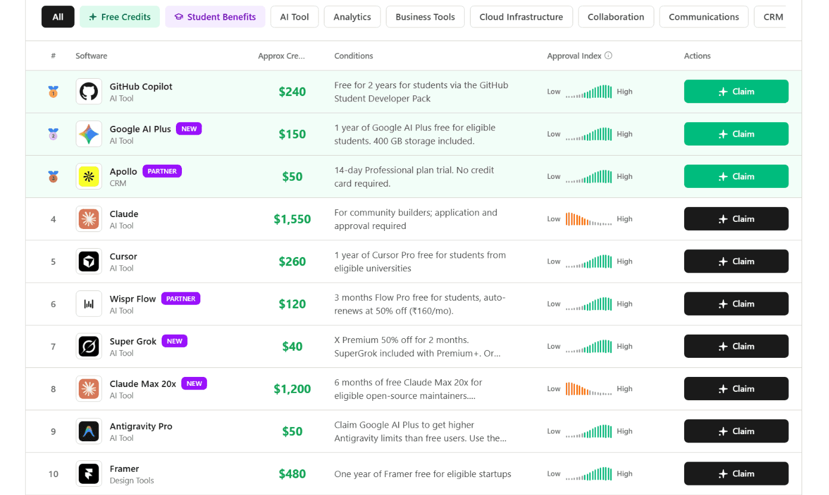
Task: Claim the Super Grok offer
Action: [x=736, y=346]
